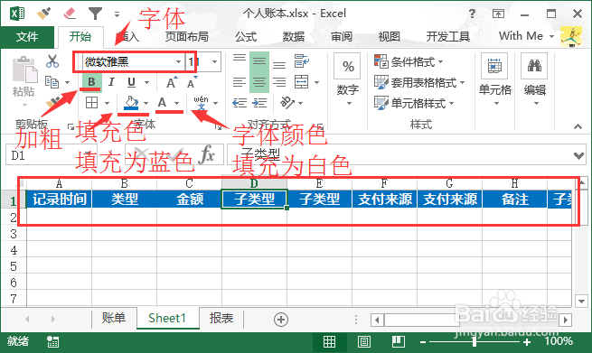592x353 pixels.
Task: Open 单元格样式 cell styles menu
Action: [x=414, y=103]
